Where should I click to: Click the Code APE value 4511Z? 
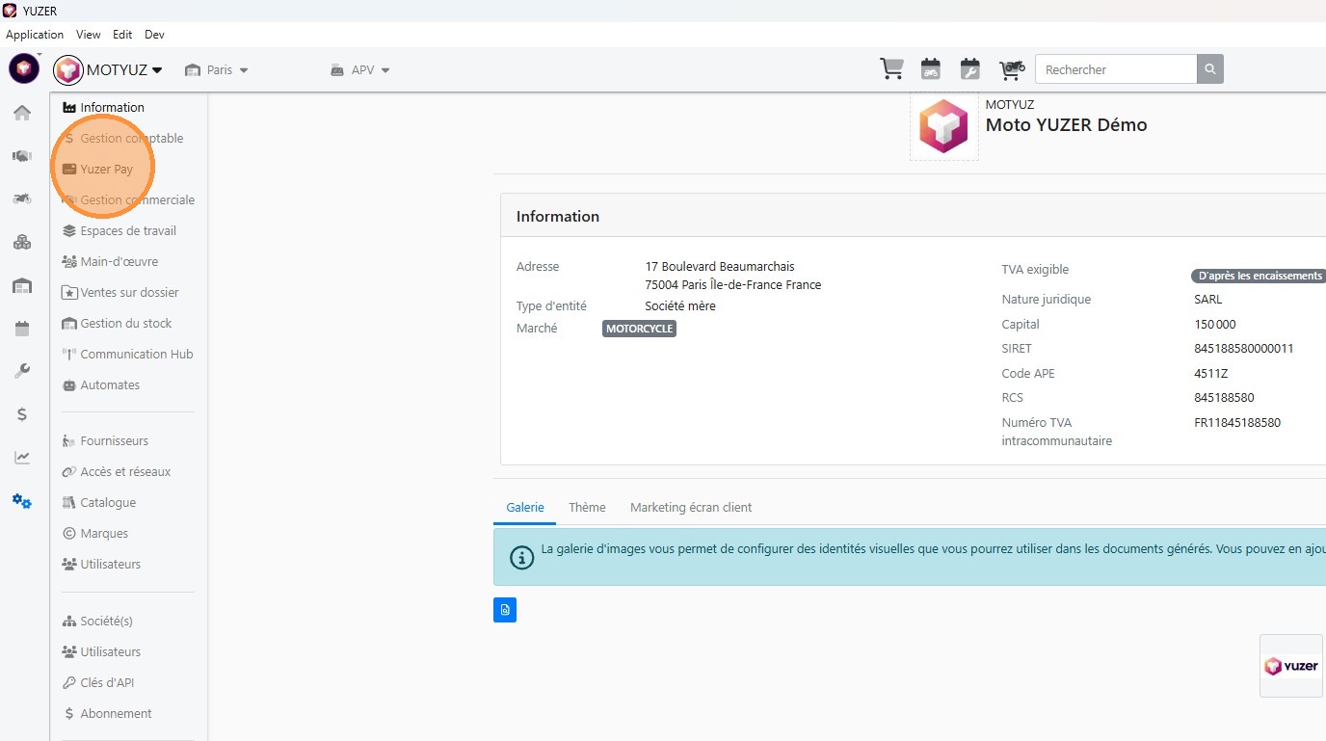pos(1211,374)
